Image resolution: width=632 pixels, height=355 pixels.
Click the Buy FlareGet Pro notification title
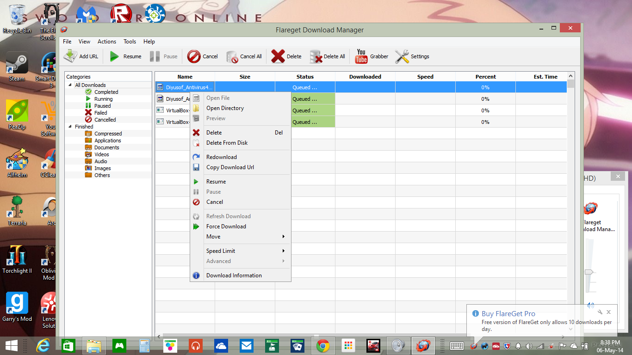pos(508,313)
